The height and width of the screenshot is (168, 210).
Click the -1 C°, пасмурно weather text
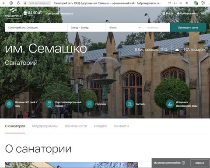tap(194, 50)
